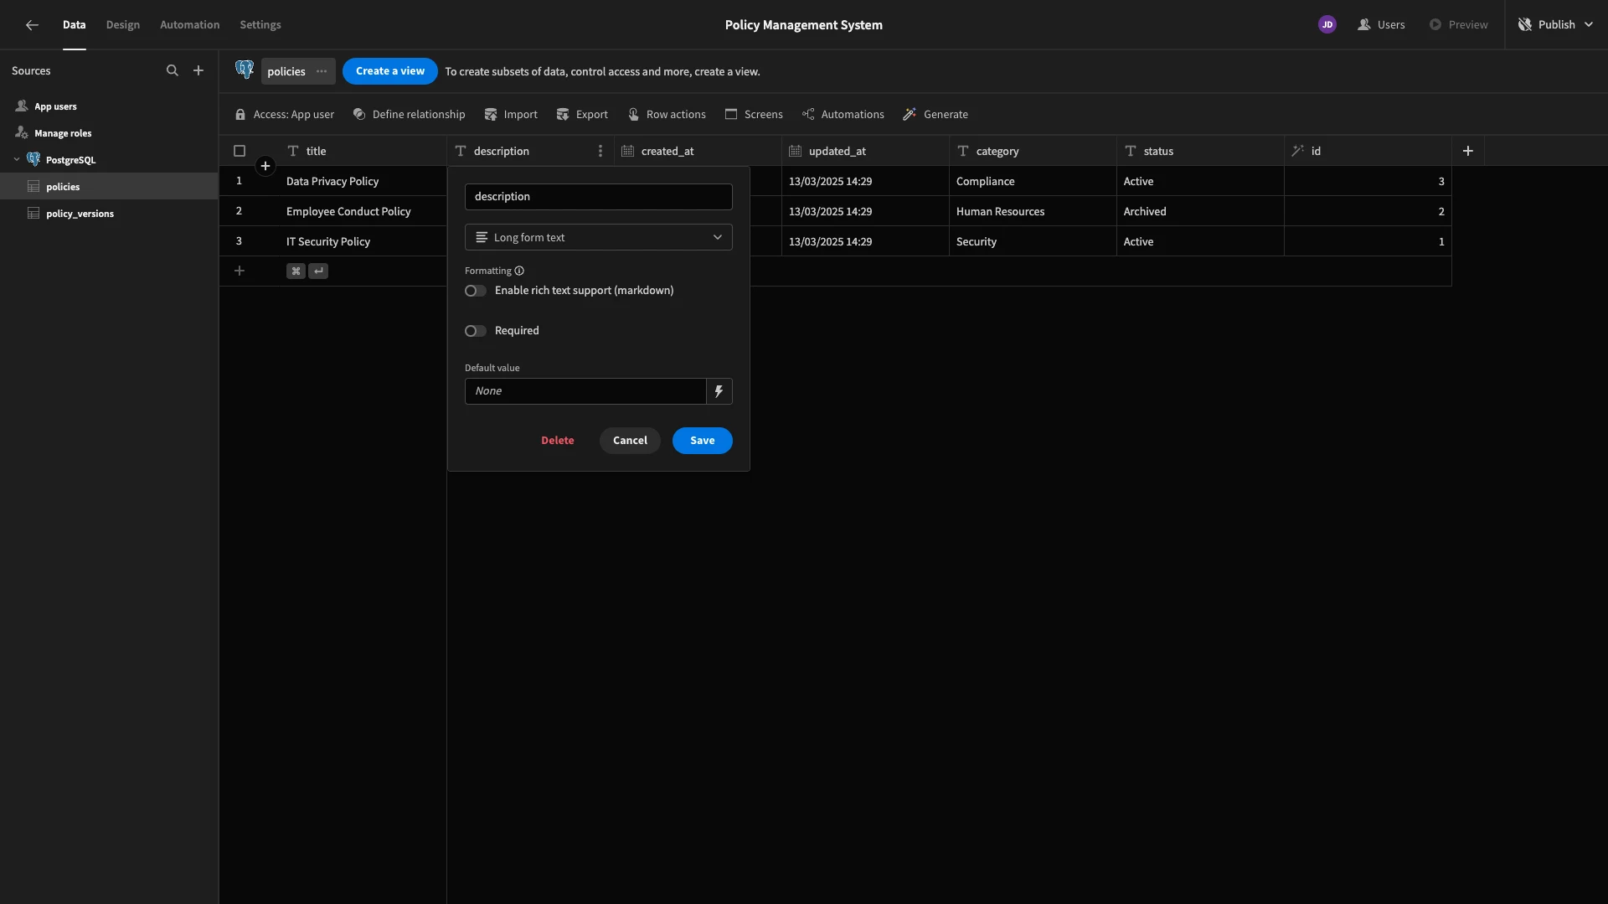Click the created_at column header
Image resolution: width=1608 pixels, height=904 pixels.
coord(698,152)
